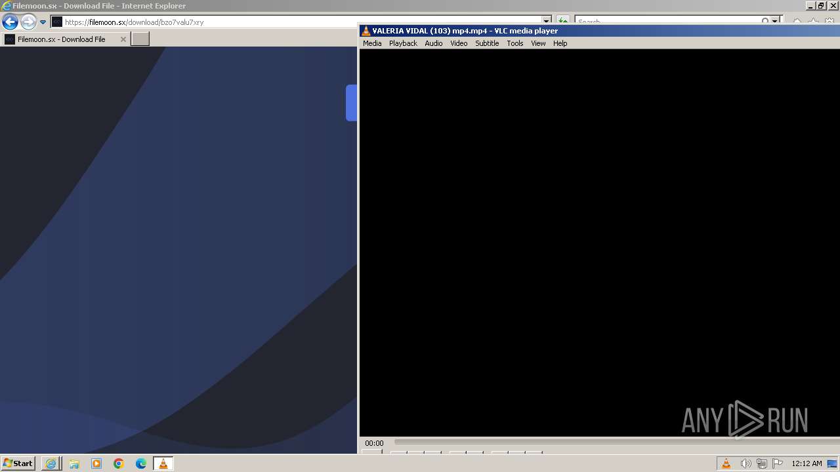Viewport: 840px width, 472px height.
Task: Open the Playback menu in VLC
Action: 403,43
